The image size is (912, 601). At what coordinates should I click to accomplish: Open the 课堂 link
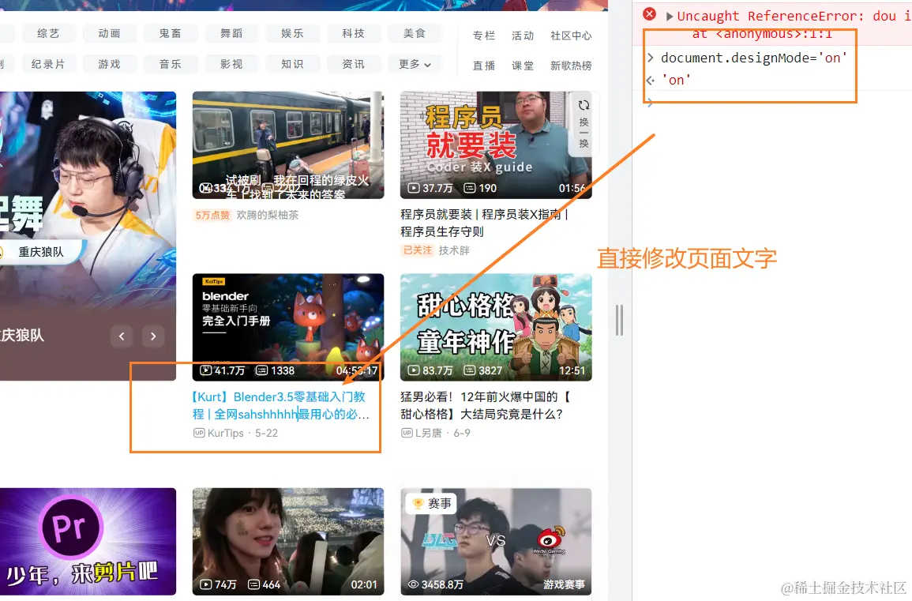[x=523, y=66]
